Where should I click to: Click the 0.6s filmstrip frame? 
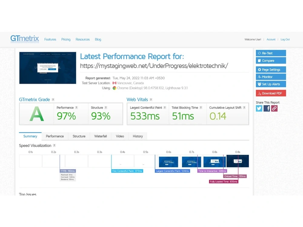[168, 161]
